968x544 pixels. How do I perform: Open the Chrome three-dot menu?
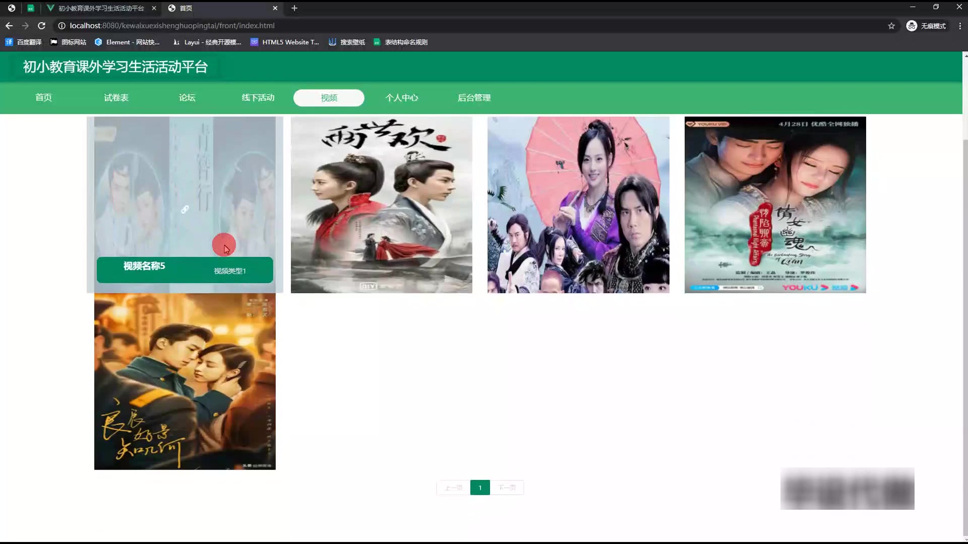click(960, 26)
